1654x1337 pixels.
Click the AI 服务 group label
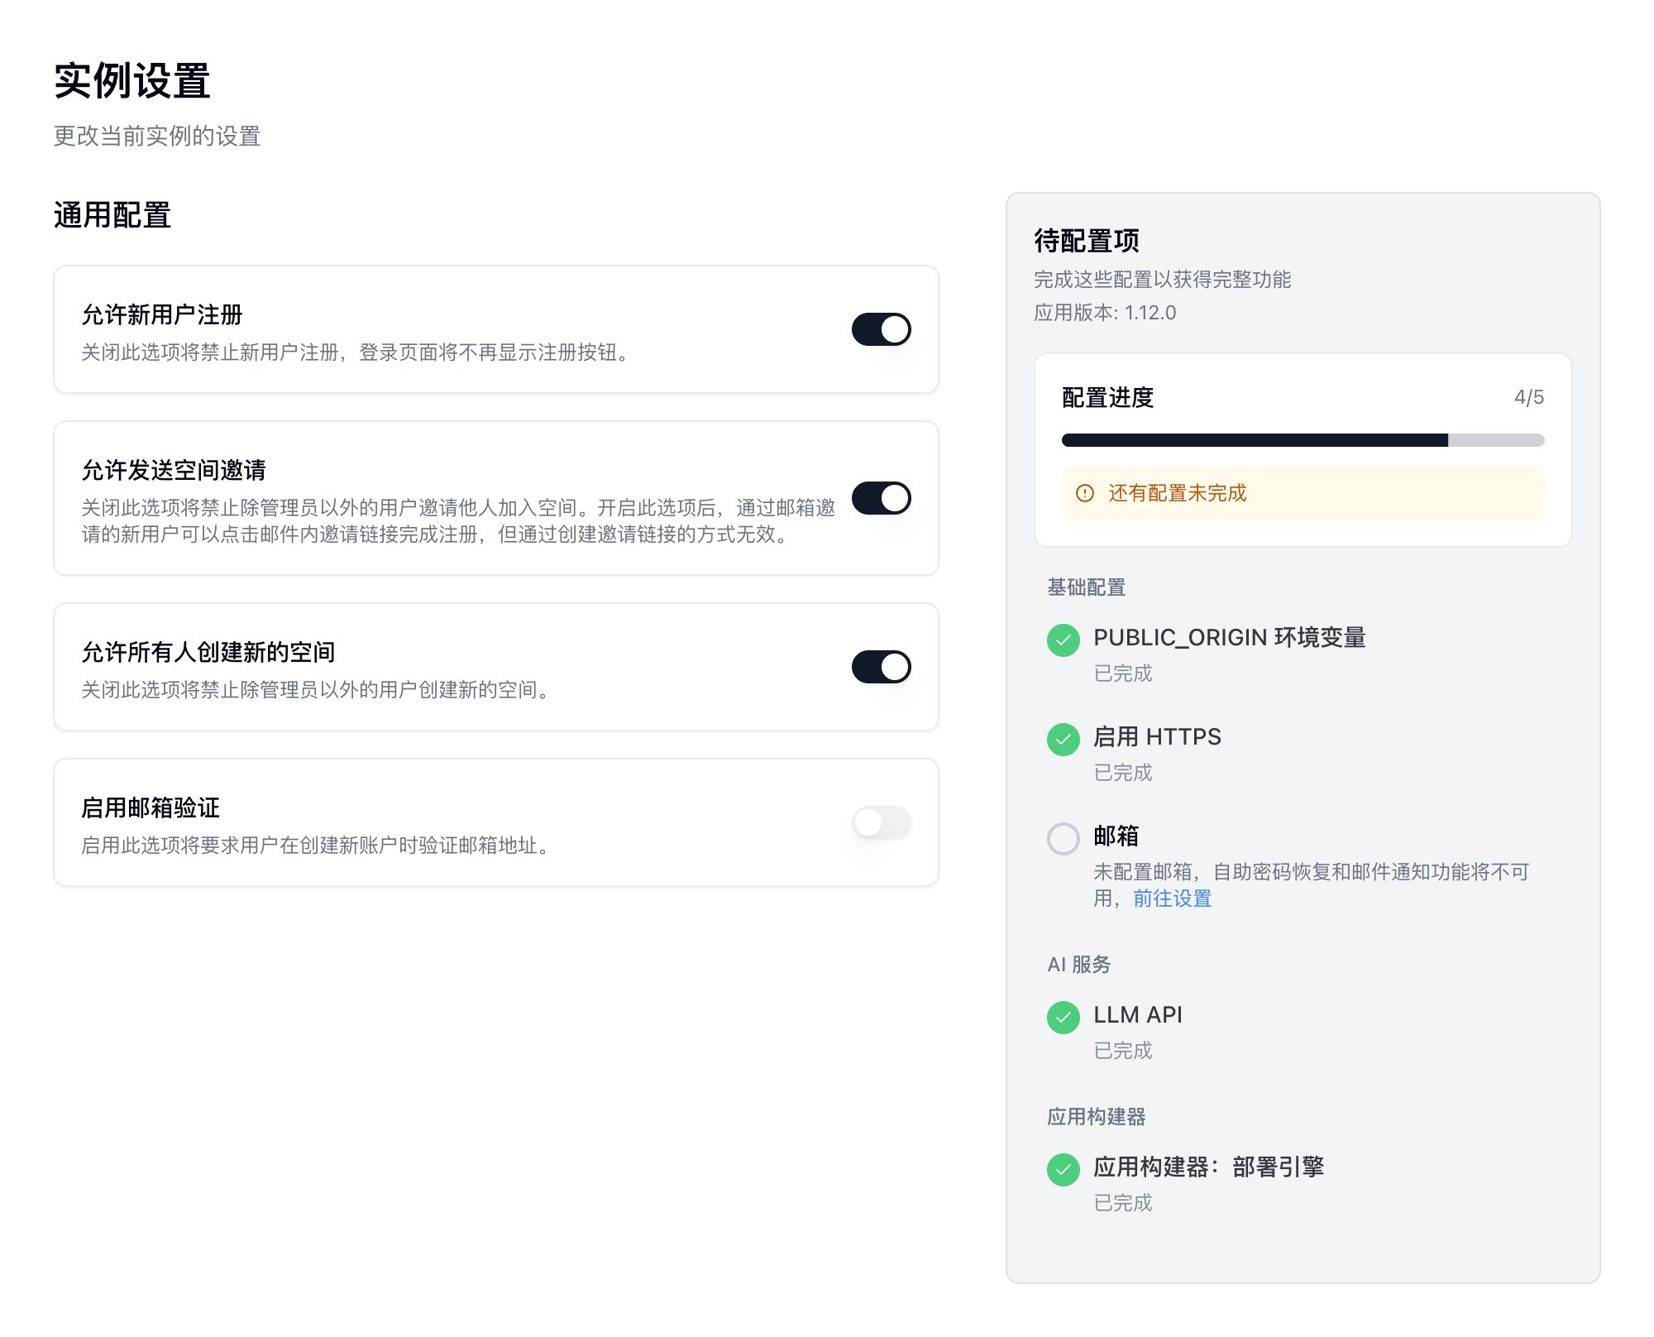1079,965
